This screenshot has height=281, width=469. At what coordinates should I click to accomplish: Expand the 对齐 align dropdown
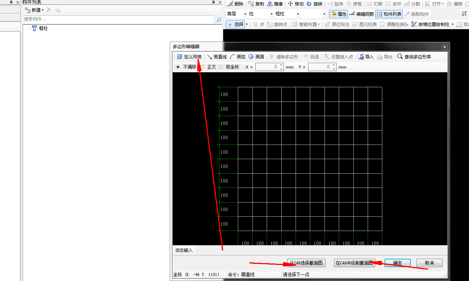click(443, 4)
